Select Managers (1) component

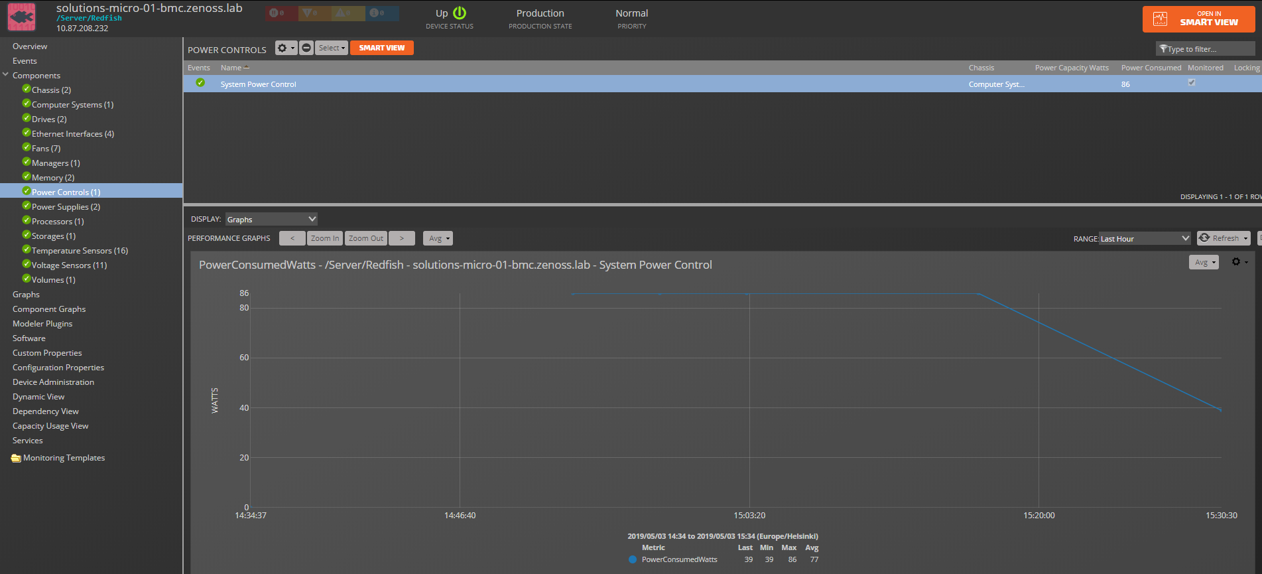[56, 163]
